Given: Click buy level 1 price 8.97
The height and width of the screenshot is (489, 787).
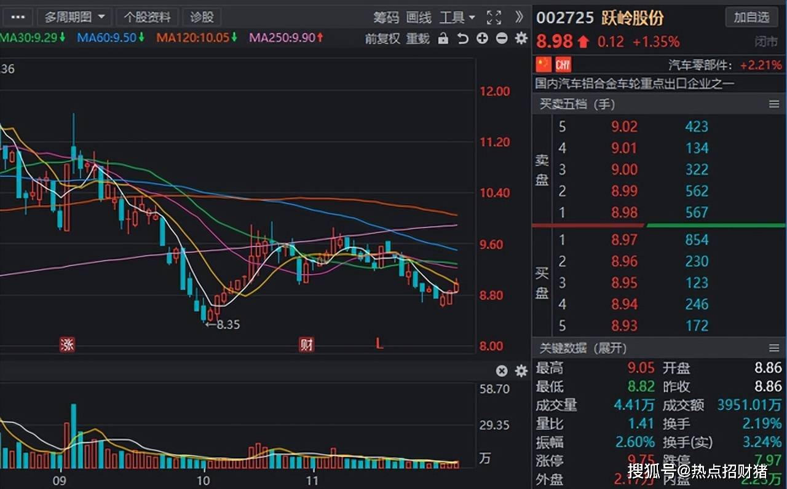Looking at the screenshot, I should click(x=624, y=240).
